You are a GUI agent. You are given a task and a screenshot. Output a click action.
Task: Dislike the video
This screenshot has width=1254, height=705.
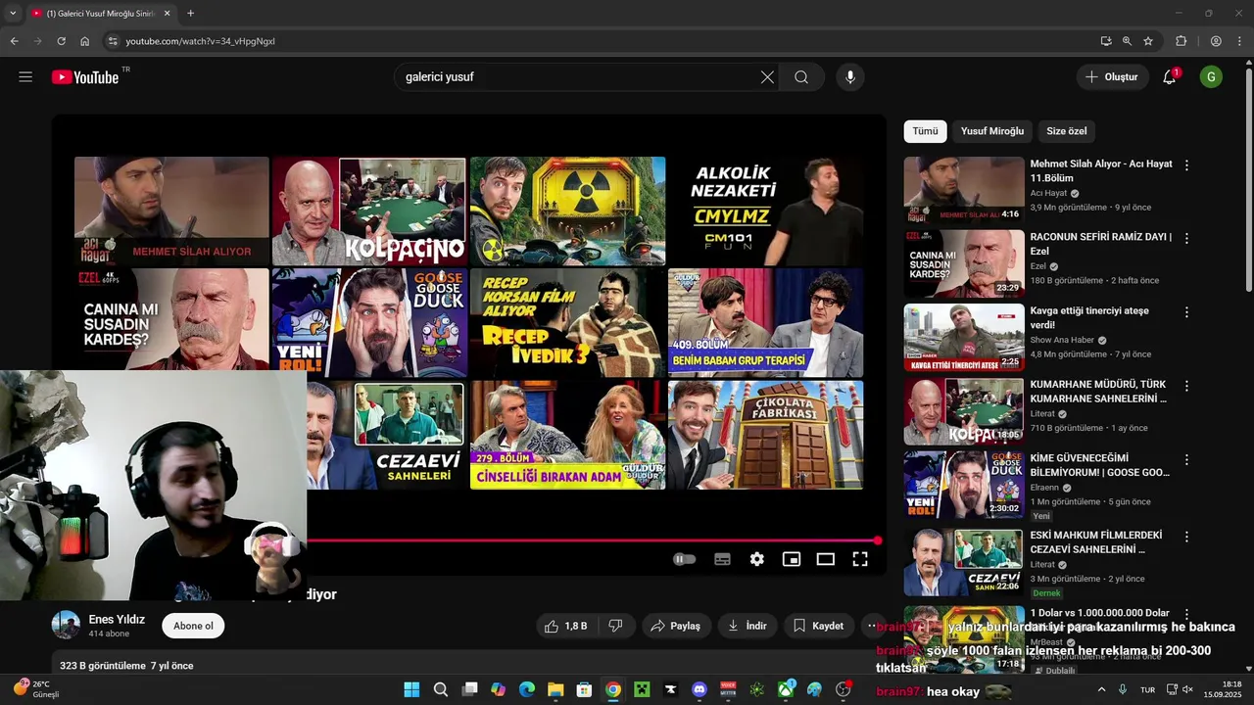[x=615, y=626]
